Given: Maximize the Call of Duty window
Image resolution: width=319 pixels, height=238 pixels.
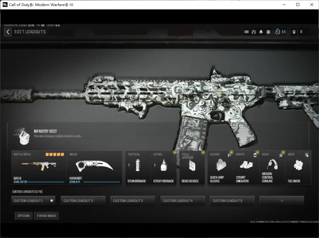Looking at the screenshot, I should tap(298, 5).
